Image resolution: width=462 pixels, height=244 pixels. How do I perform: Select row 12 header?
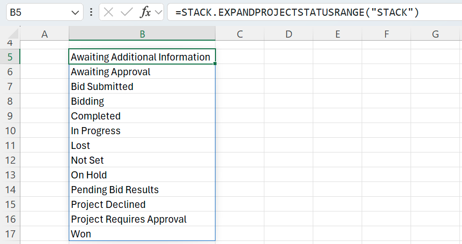10,160
